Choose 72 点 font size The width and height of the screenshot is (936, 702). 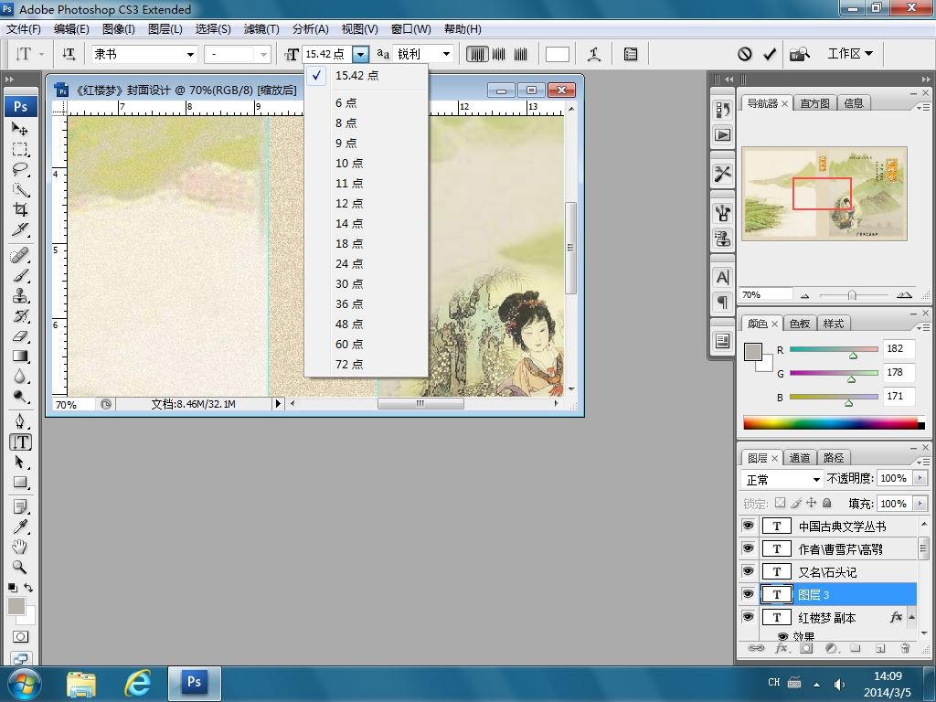(366, 364)
